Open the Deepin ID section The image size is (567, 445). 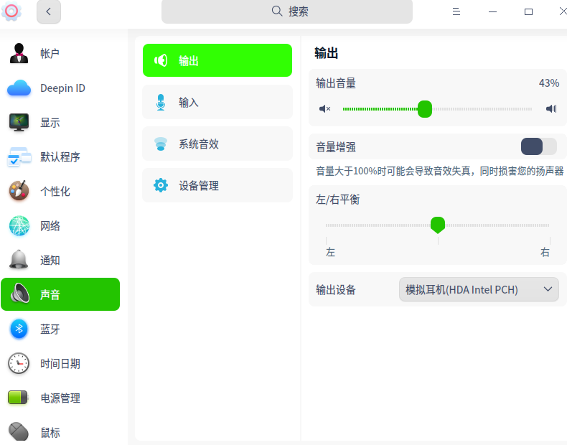click(60, 88)
